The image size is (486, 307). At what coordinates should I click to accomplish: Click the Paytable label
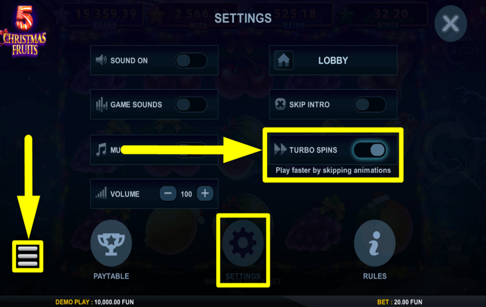111,276
